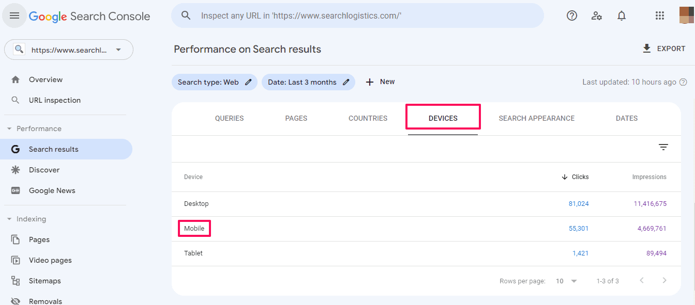The image size is (695, 305).
Task: Click the Discover asterisk icon
Action: 16,170
